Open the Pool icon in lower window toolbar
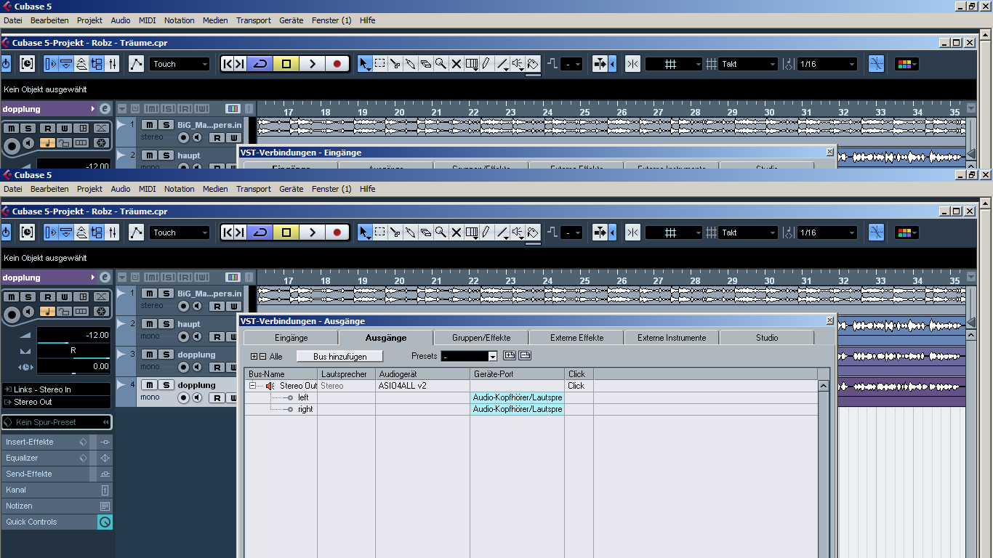The width and height of the screenshot is (993, 558). 97,232
